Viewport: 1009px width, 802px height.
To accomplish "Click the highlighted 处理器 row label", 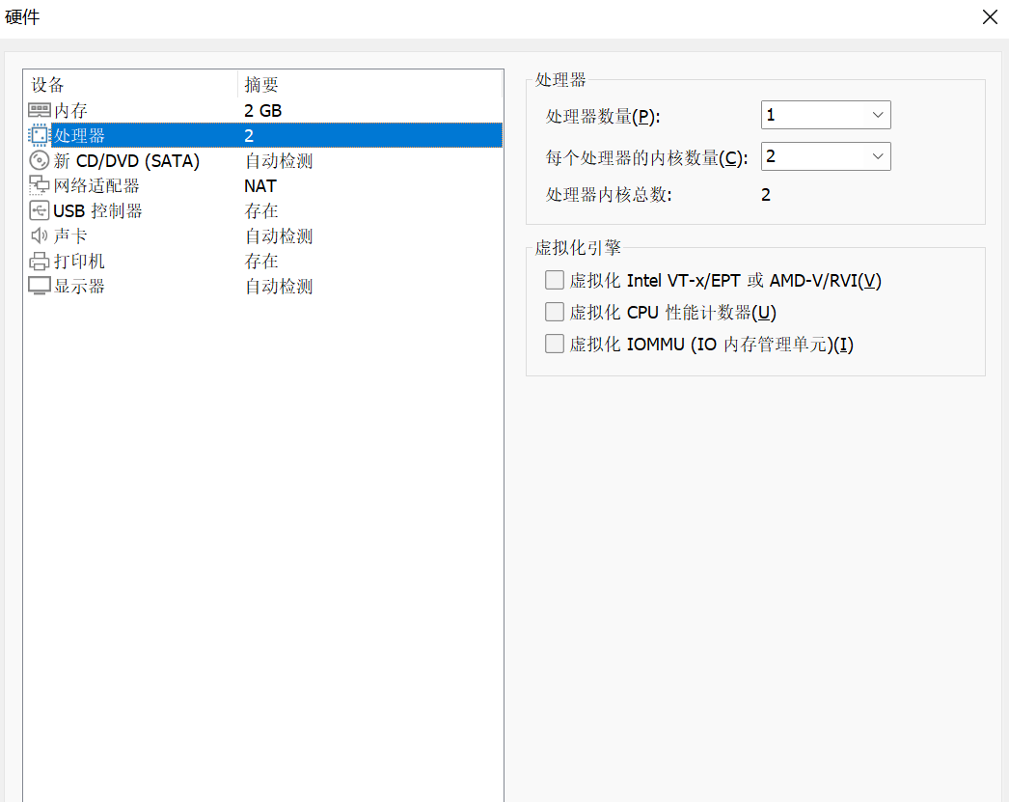I will point(79,136).
